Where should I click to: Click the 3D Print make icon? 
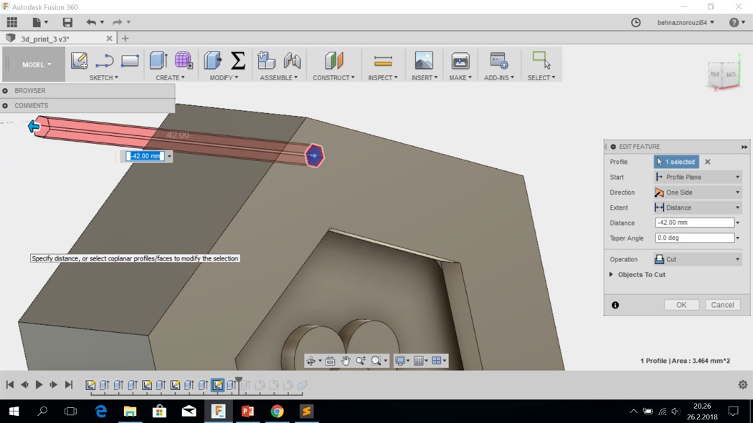pos(460,61)
